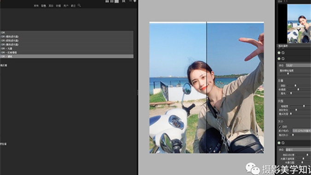The image size is (311, 175).
Task: Select the highlighted DR - 褪色 preset row
Action: pos(67,56)
